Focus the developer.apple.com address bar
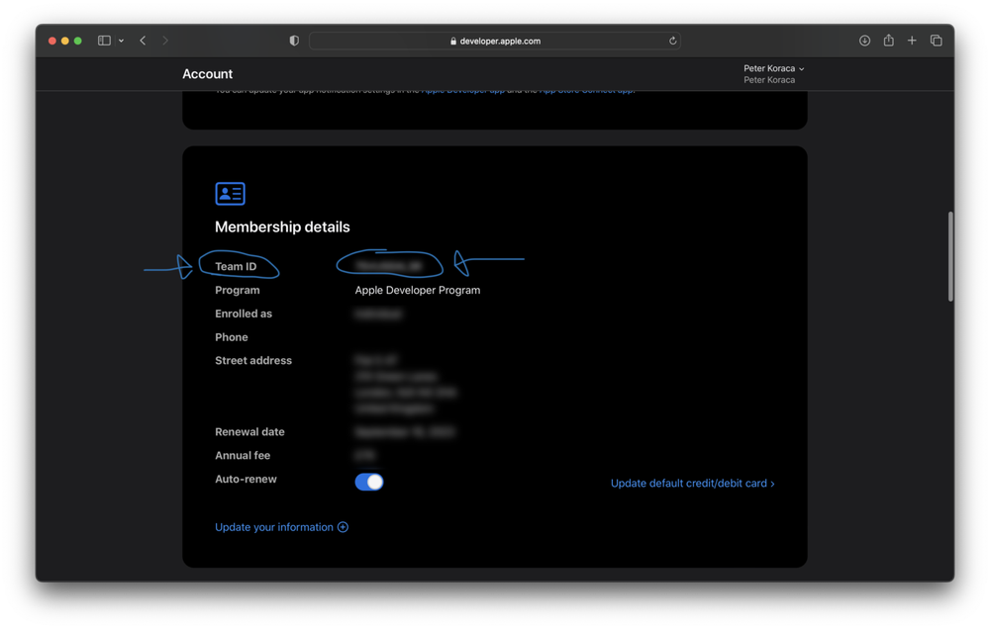990x629 pixels. (494, 41)
